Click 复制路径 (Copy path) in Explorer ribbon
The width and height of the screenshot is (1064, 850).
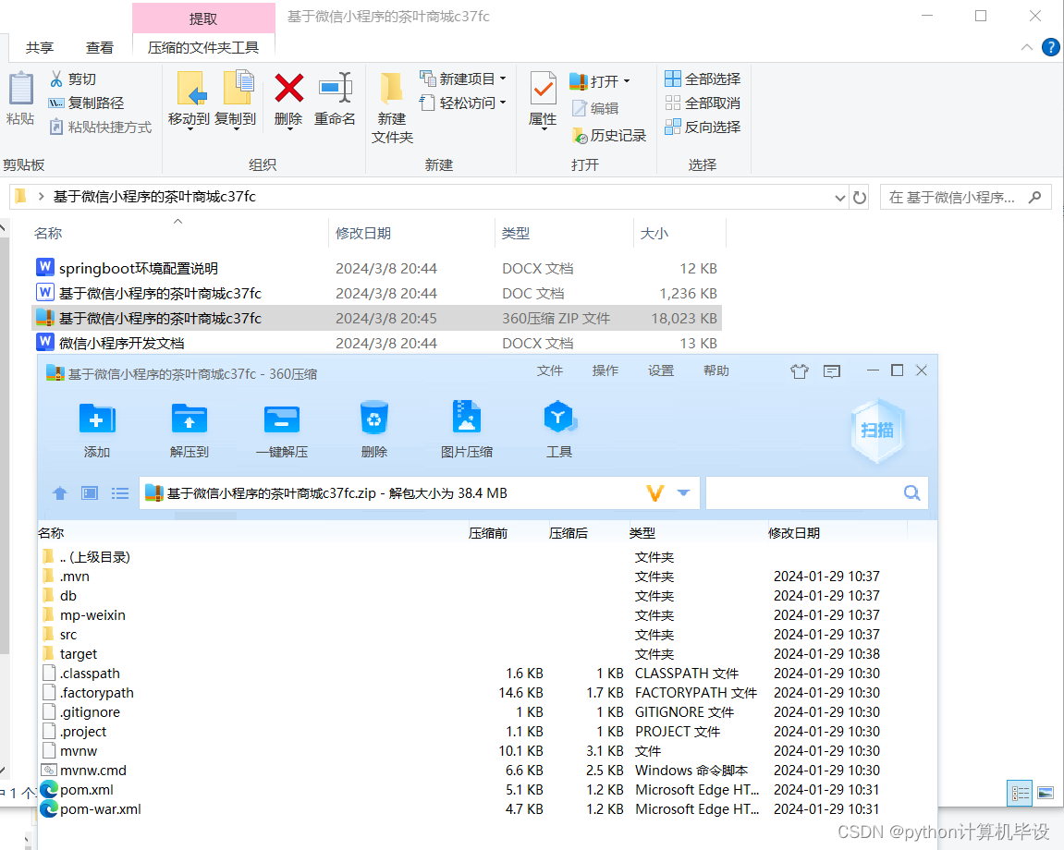point(86,103)
